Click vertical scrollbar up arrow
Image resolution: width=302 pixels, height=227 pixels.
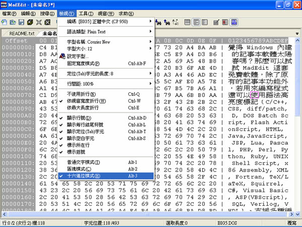point(297,40)
